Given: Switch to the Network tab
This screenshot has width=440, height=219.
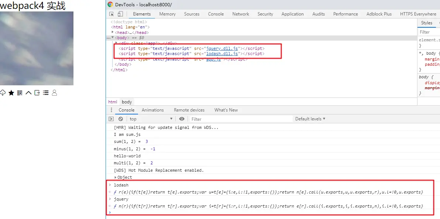Looking at the screenshot, I should (x=241, y=14).
